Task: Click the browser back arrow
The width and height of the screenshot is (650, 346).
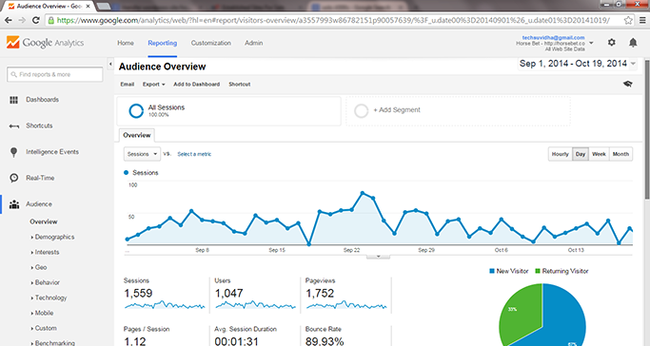Action: pyautogui.click(x=9, y=20)
